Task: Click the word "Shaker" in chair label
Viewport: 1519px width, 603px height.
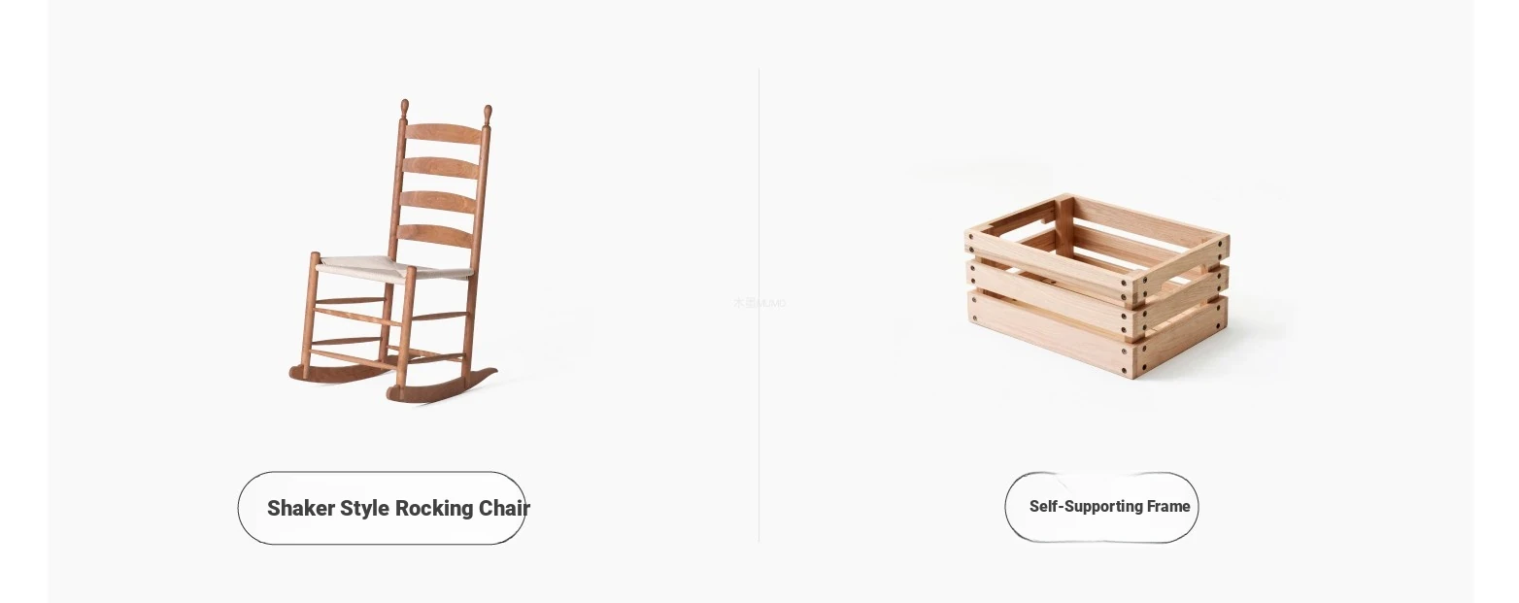Action: (301, 508)
